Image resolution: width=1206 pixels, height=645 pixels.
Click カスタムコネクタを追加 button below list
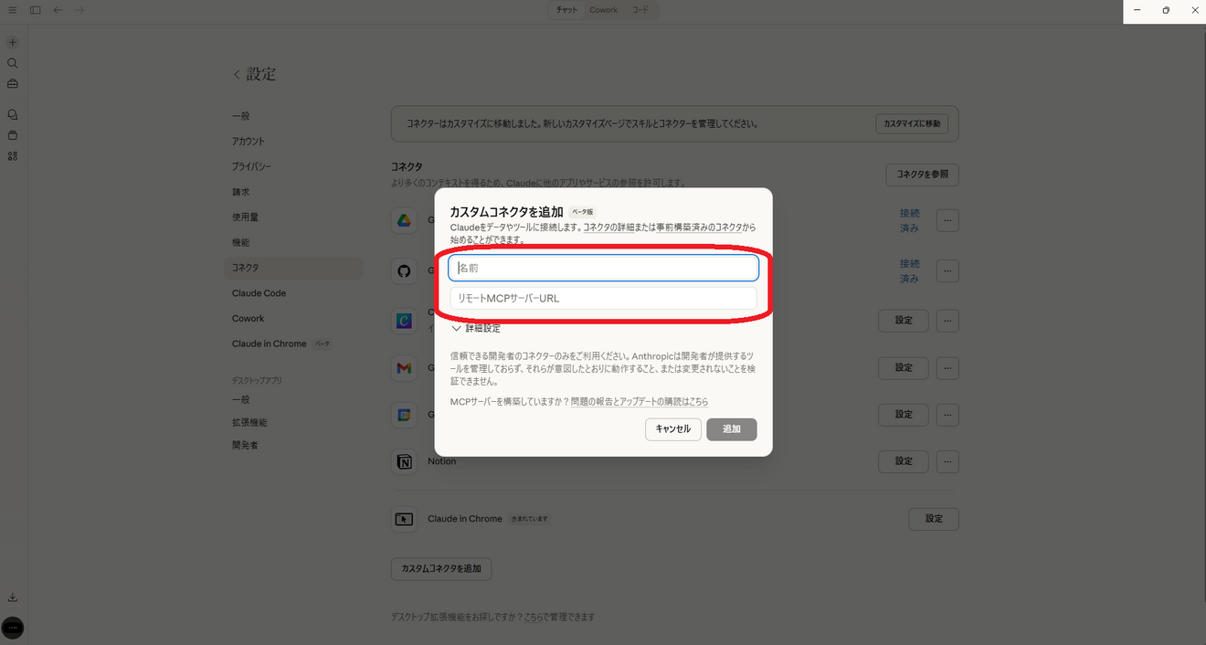(441, 569)
